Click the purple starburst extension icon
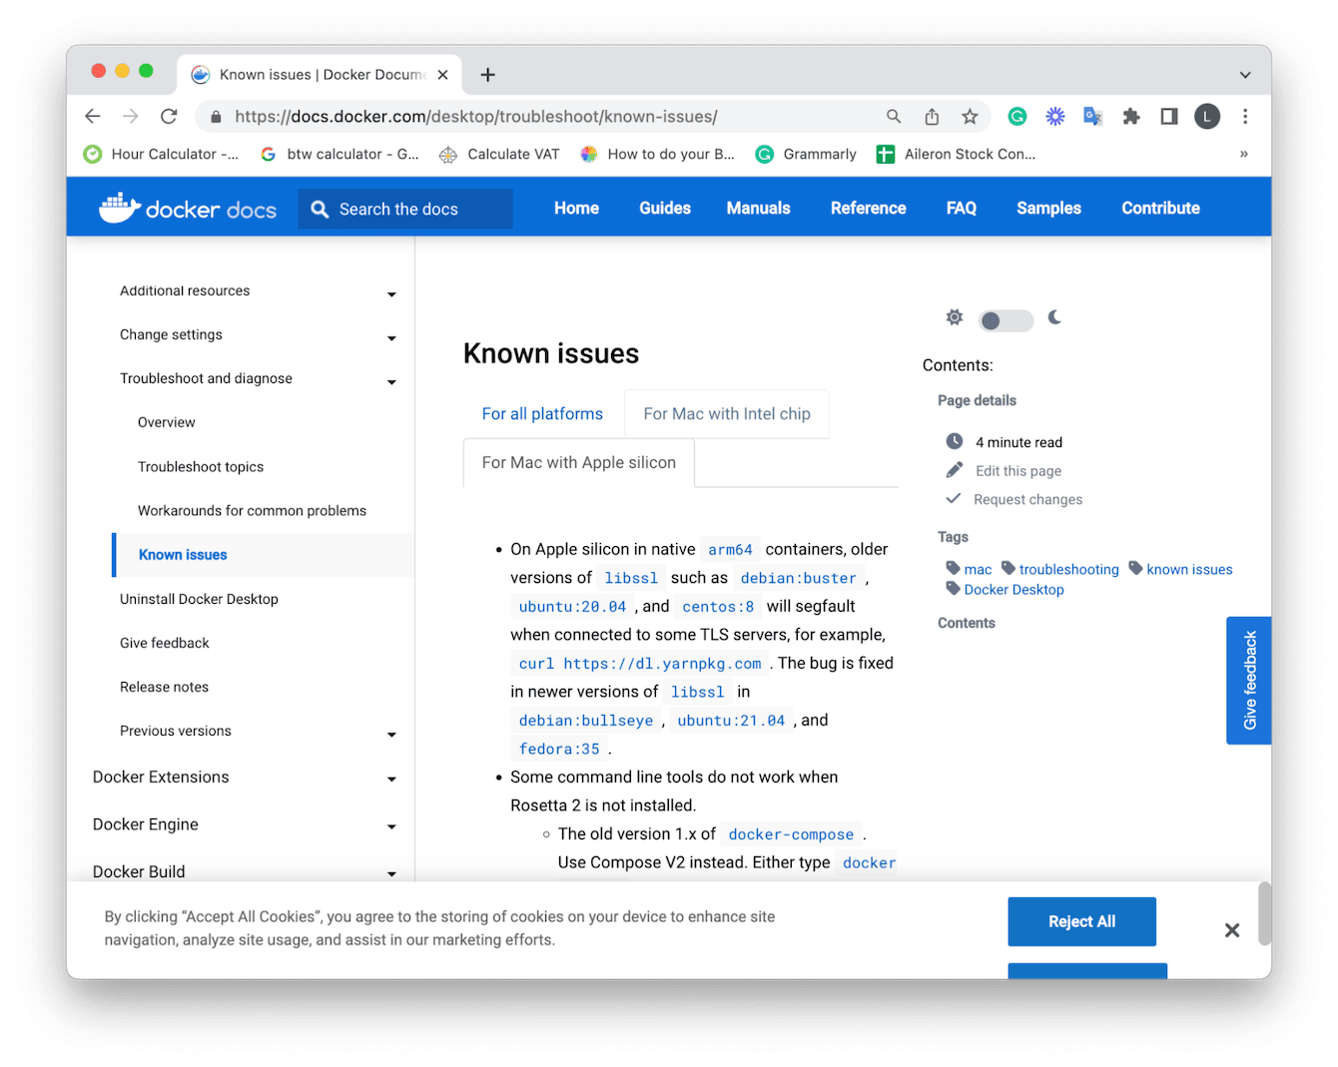Screen dimensions: 1338x1067 pos(1055,117)
